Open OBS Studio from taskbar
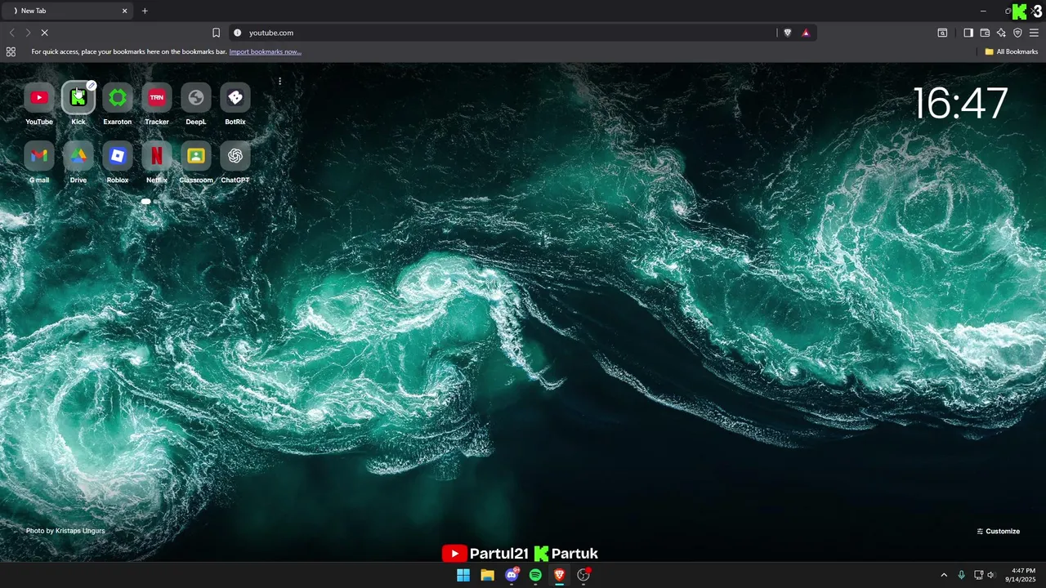 coord(583,575)
